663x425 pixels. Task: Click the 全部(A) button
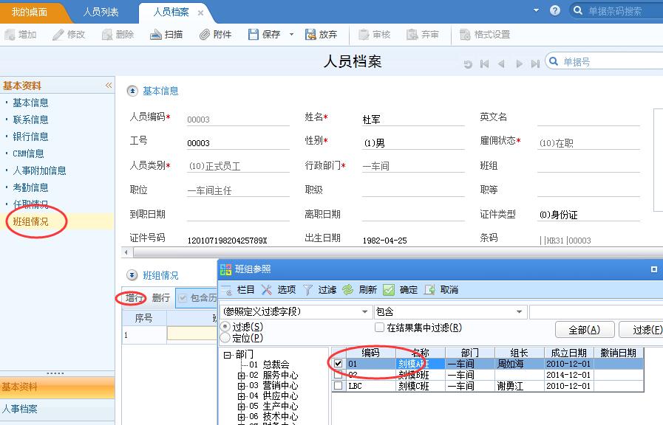coord(583,330)
